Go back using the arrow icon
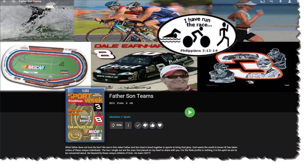The width and height of the screenshot is (304, 164). tap(4, 1)
